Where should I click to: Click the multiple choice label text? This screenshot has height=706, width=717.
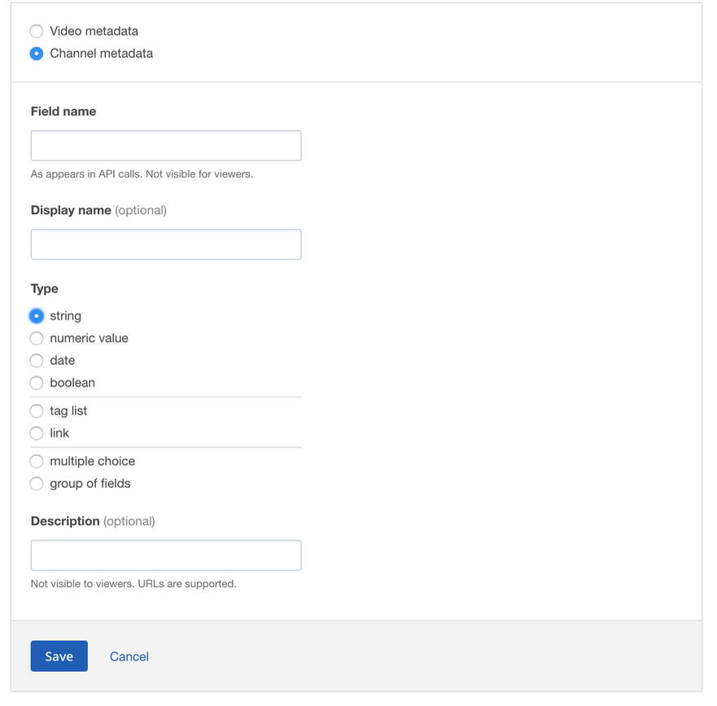click(92, 461)
